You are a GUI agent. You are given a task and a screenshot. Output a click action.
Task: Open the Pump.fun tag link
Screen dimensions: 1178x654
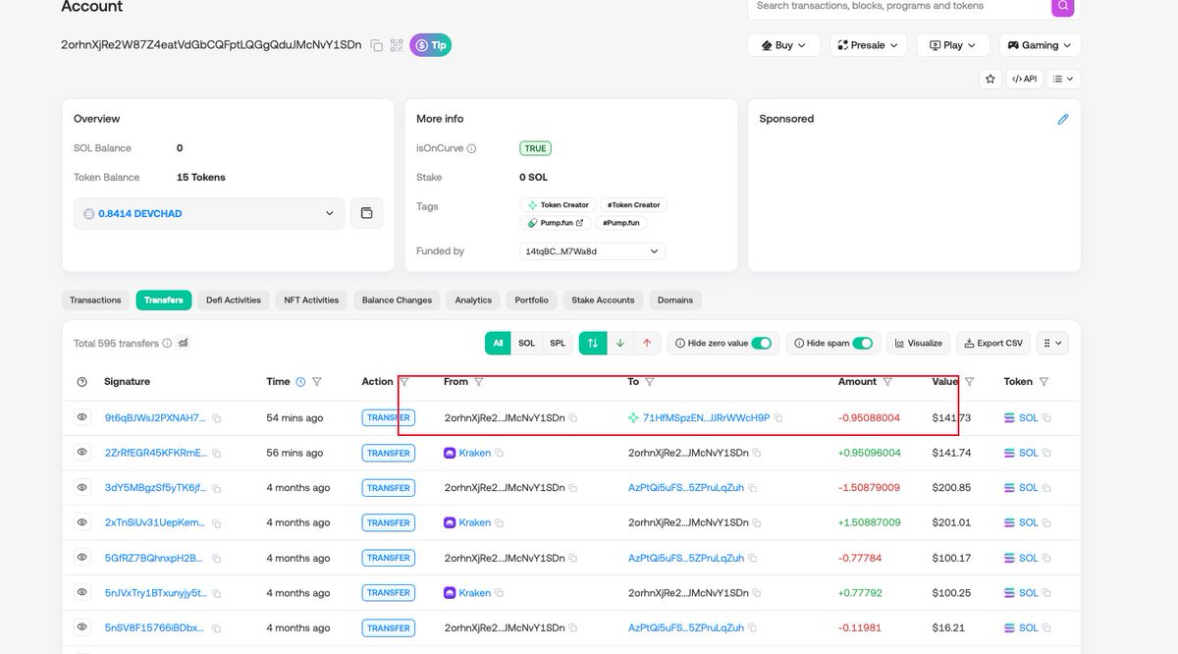[555, 223]
